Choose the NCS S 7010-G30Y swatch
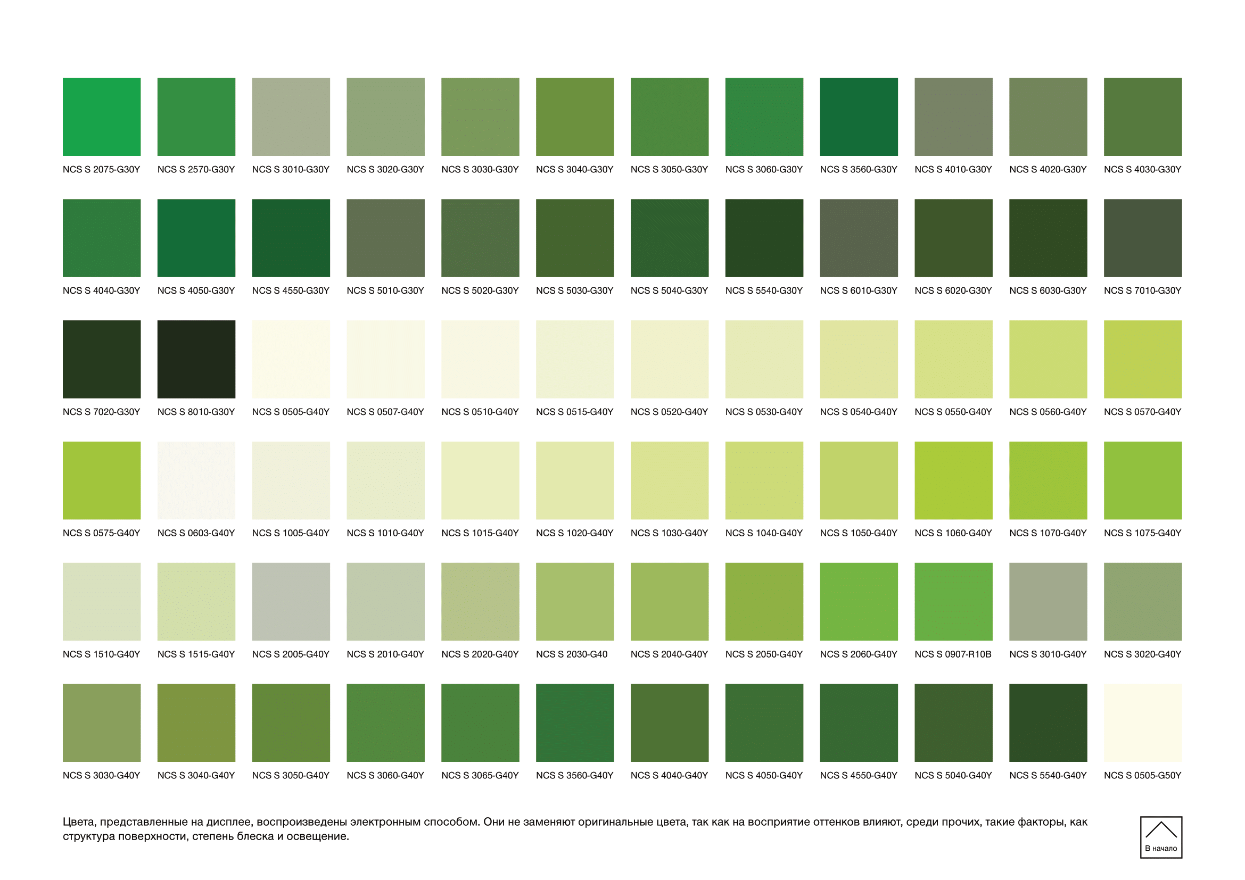Viewport: 1245px width, 880px height. click(x=1143, y=238)
